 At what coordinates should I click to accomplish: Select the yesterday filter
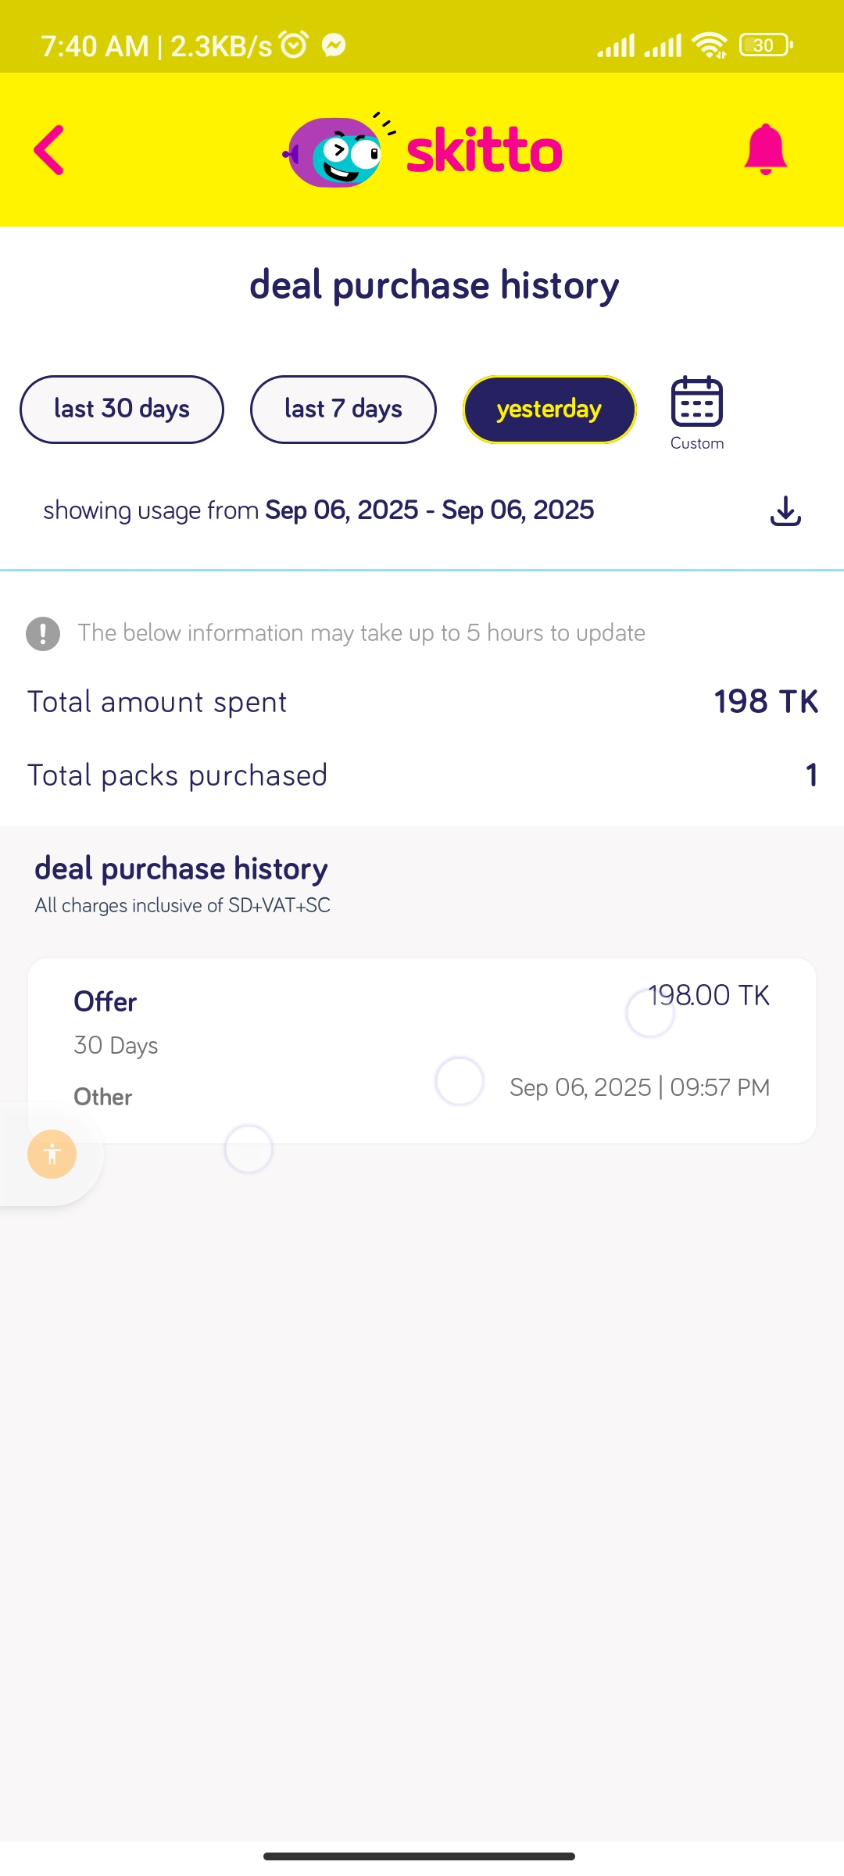point(549,409)
